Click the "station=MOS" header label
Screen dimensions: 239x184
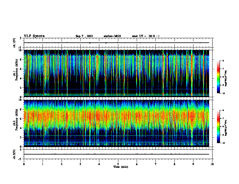tap(112, 36)
